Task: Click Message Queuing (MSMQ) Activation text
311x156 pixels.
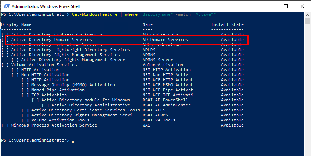Action: [x=73, y=85]
